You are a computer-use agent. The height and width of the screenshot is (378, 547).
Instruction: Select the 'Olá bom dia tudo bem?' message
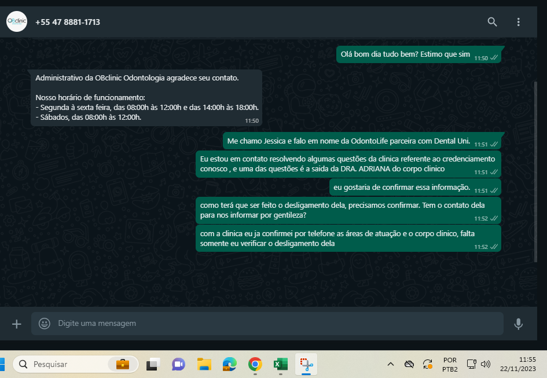click(x=418, y=54)
